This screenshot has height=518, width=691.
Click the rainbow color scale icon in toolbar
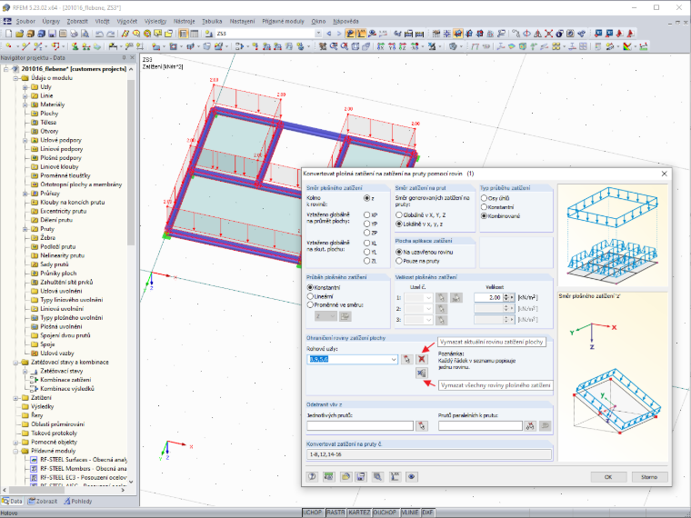click(627, 46)
